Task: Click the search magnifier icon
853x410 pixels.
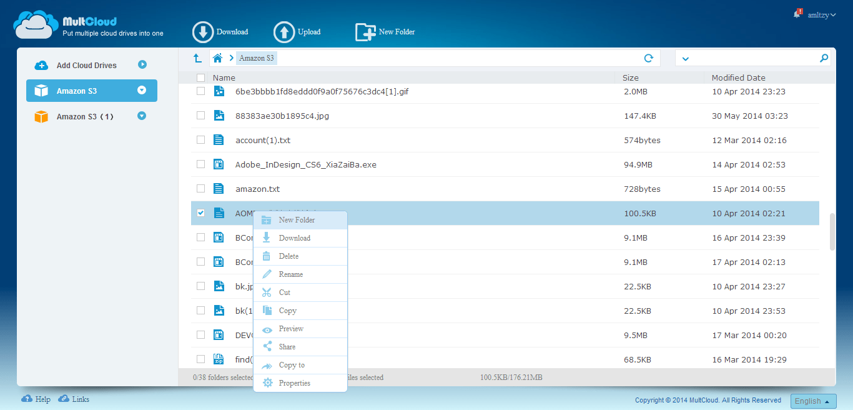Action: pyautogui.click(x=824, y=57)
